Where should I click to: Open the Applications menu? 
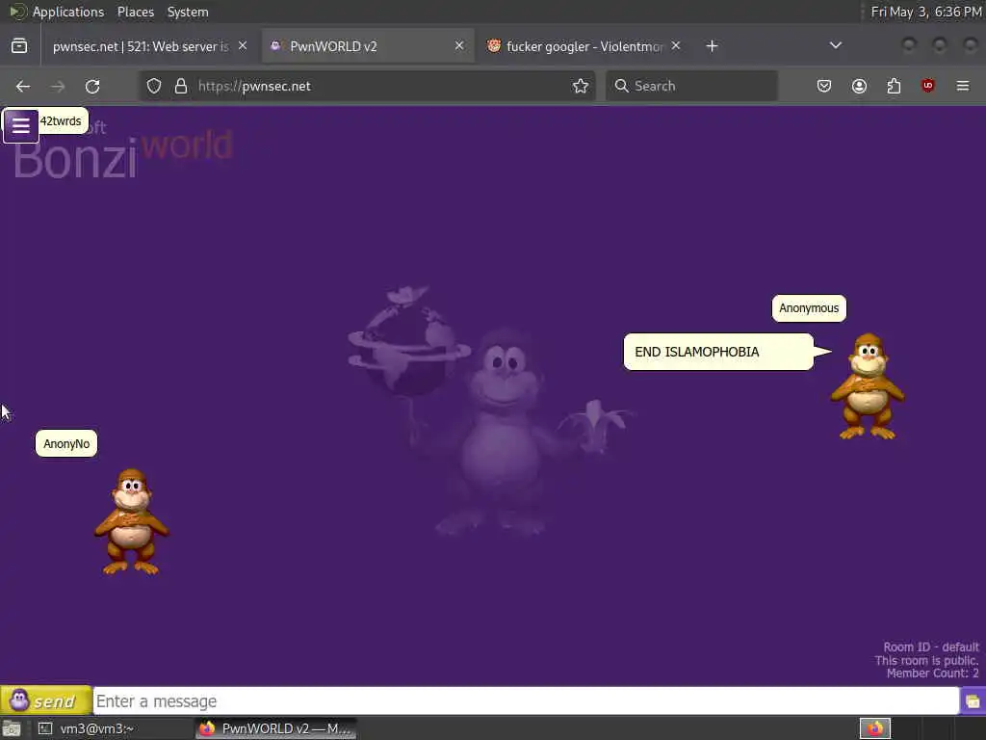coord(68,12)
